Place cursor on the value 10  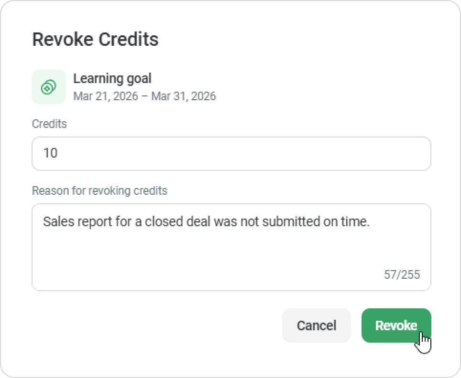[x=50, y=154]
